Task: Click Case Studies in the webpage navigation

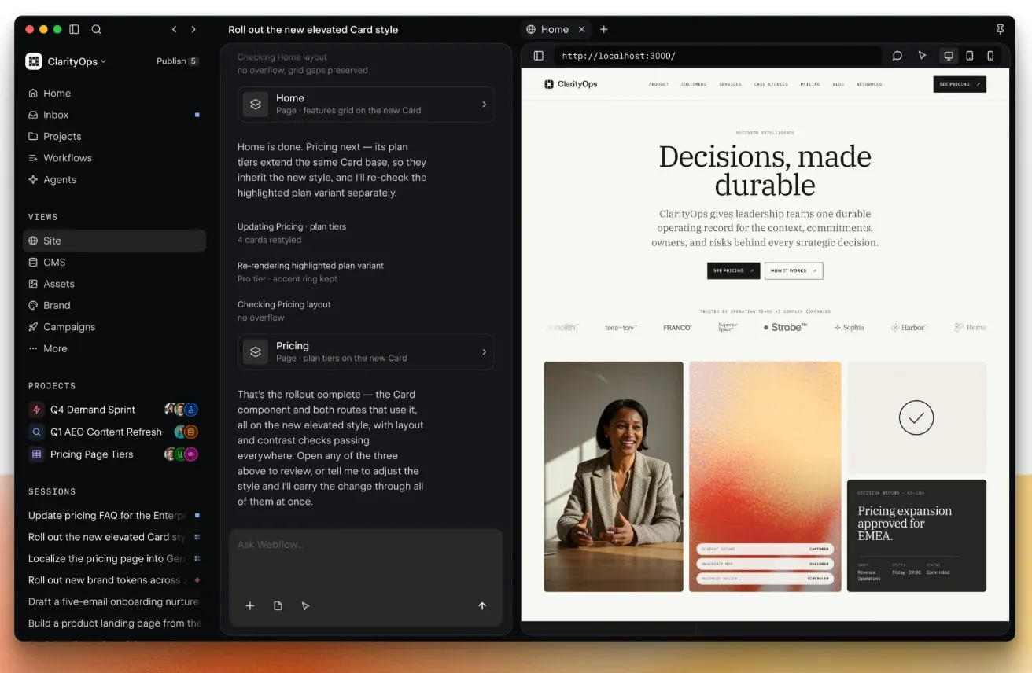Action: [x=771, y=84]
